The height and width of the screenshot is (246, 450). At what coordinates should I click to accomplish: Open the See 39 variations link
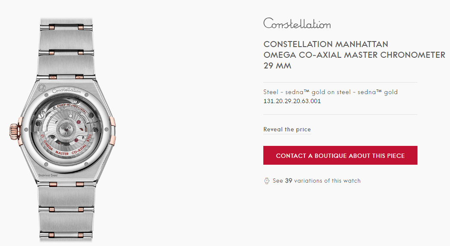tap(316, 181)
